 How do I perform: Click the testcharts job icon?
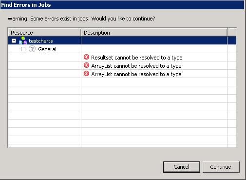[x=23, y=40]
